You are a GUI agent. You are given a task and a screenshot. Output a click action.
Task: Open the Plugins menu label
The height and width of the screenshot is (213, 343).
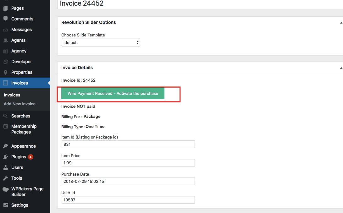[19, 157]
